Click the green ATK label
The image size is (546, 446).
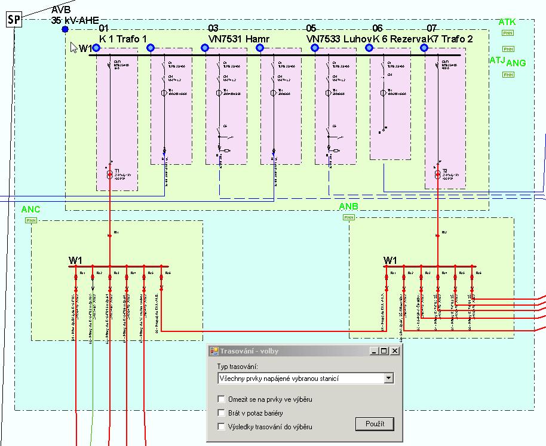tap(507, 22)
